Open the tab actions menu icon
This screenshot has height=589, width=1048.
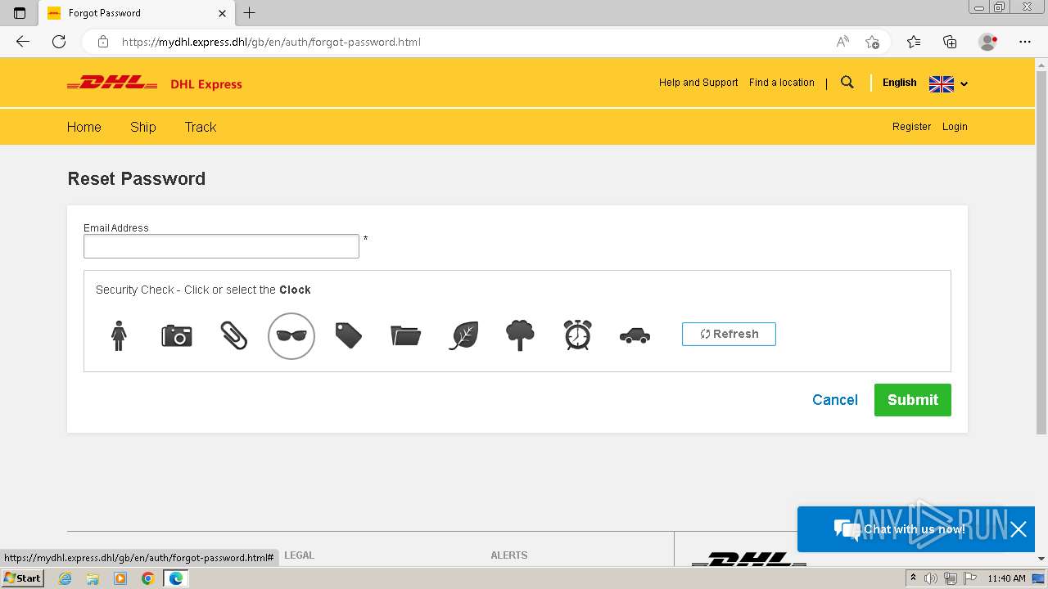point(20,13)
